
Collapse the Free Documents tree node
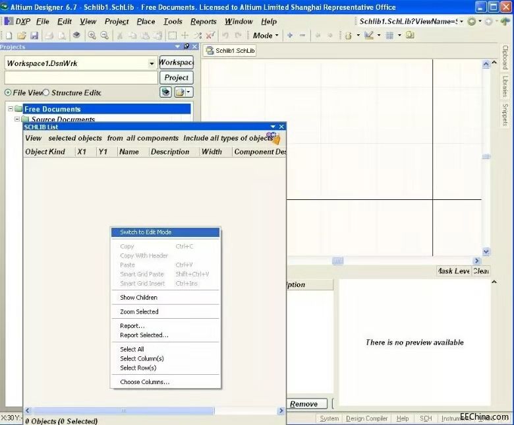pyautogui.click(x=11, y=109)
